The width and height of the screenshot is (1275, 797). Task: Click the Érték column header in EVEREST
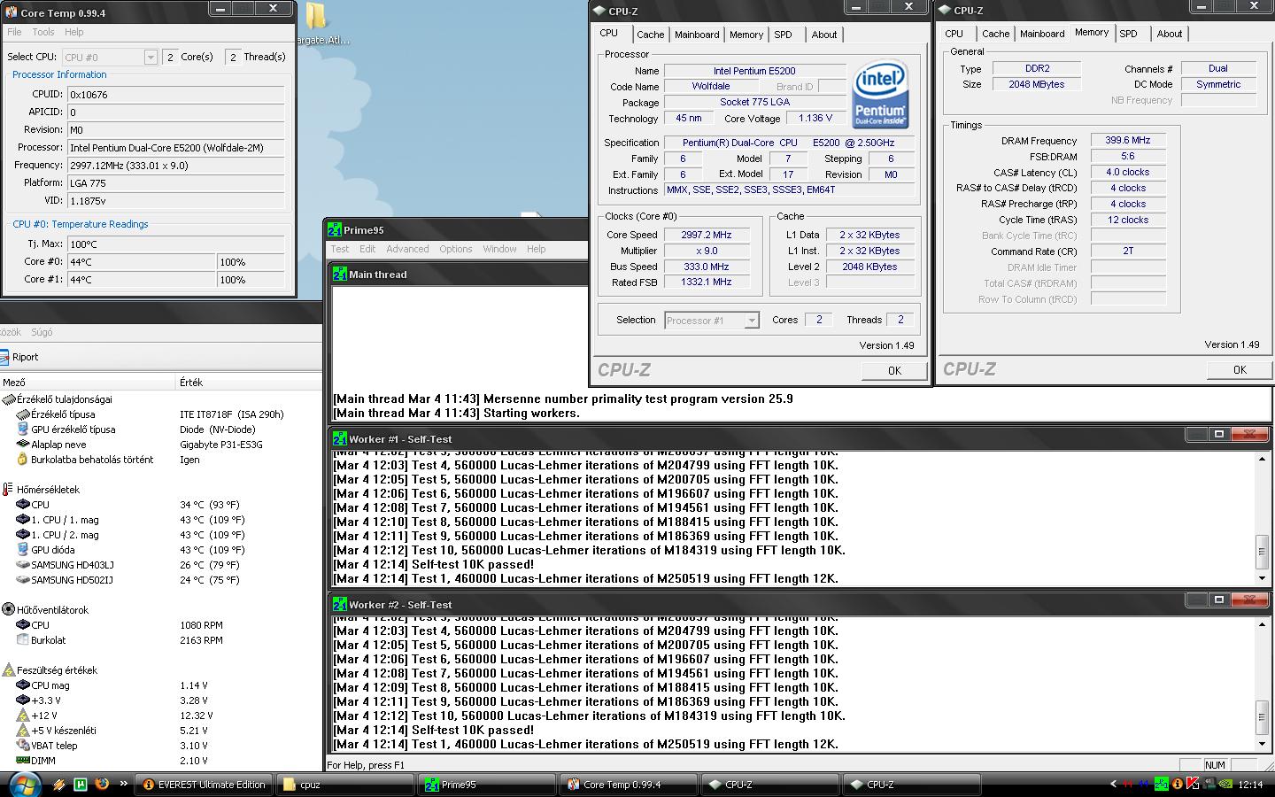[250, 383]
